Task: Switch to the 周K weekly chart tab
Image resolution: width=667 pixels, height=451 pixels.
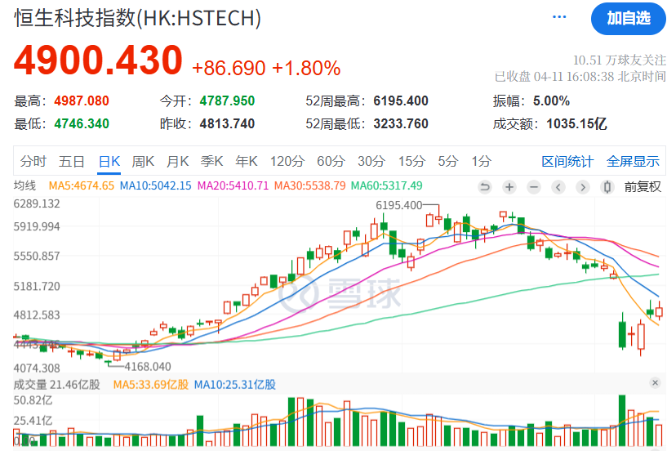Action: [x=143, y=162]
